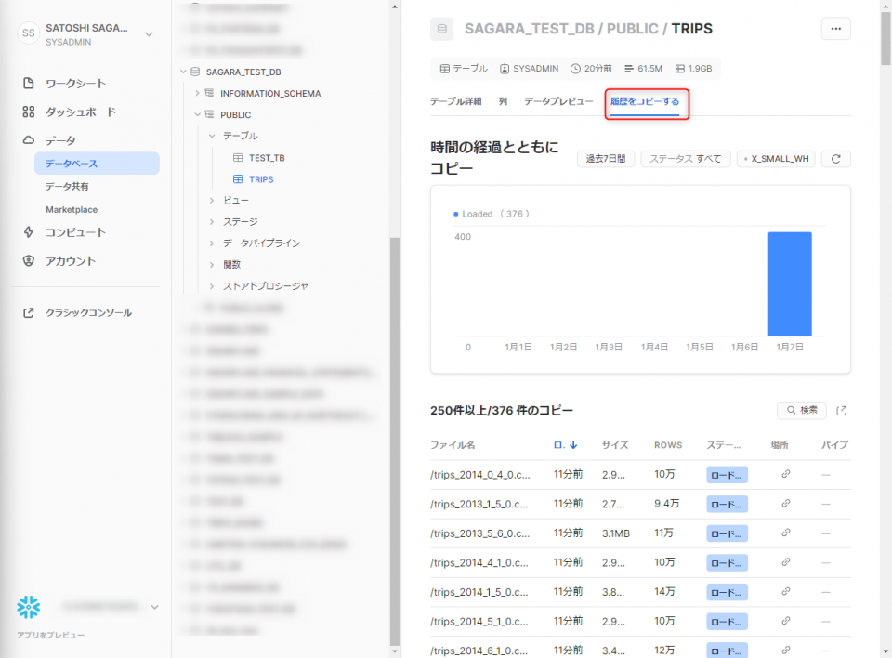Collapse the テーブル folder
The width and height of the screenshot is (892, 658).
click(x=212, y=136)
